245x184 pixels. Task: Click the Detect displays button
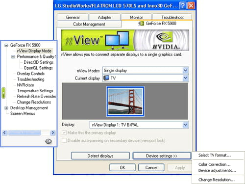(100, 156)
